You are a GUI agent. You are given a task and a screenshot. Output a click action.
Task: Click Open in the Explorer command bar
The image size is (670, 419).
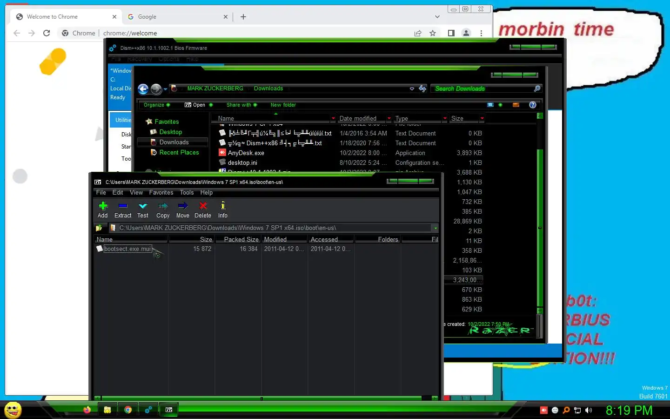click(x=195, y=105)
